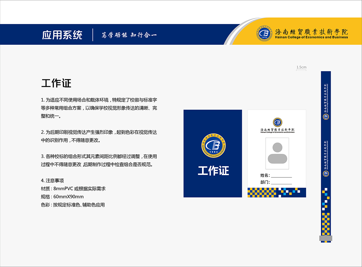
Task: Click the 应用系统 header title
Action: tap(62, 35)
